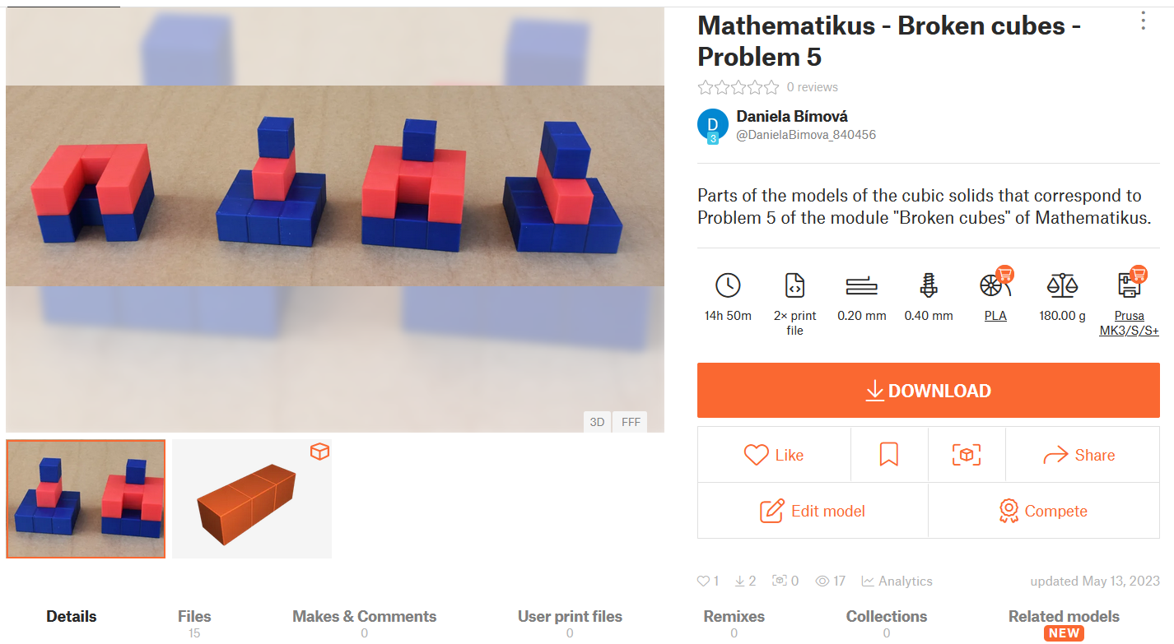View Analytics for this model
Viewport: 1174px width, 644px height.
click(x=897, y=581)
